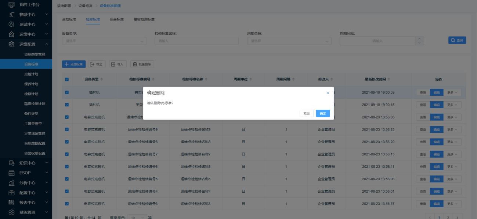Click the ESOP sidebar icon
Screen dimensions: 477x219
point(12,173)
